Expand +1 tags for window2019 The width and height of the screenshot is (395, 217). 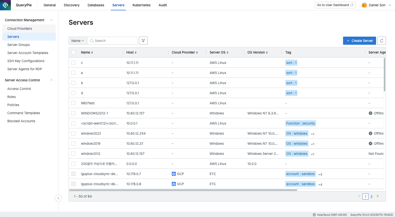313,144
